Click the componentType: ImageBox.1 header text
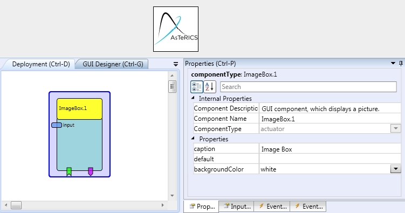This screenshot has height=213, width=405. click(x=234, y=74)
